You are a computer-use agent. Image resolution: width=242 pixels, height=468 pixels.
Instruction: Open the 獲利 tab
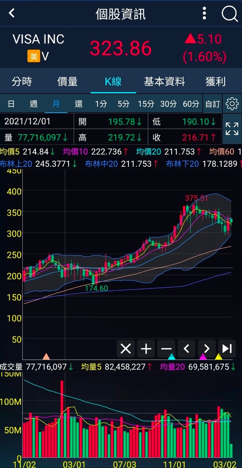click(x=215, y=81)
